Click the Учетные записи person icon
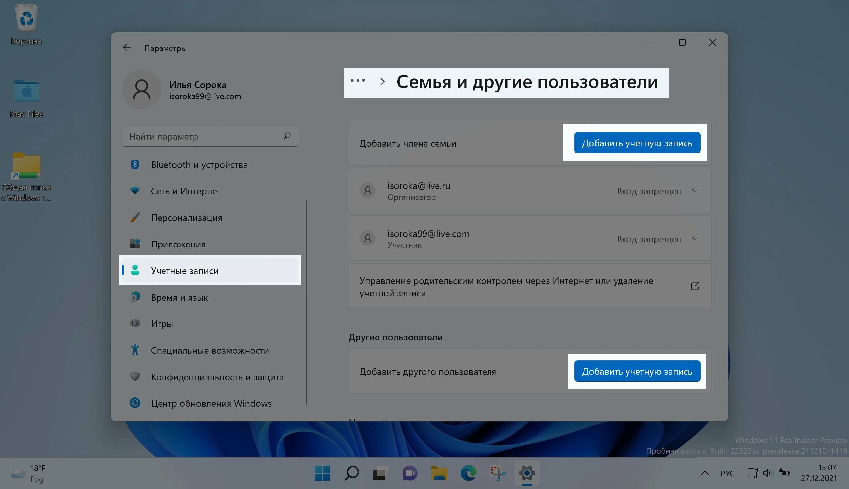 135,270
